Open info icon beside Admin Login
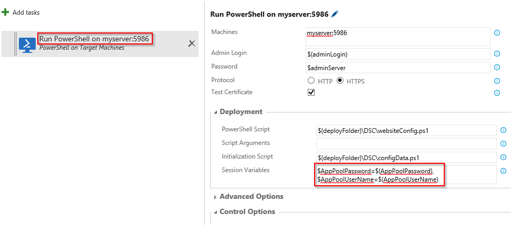Viewport: 511px width, 225px height. click(x=497, y=54)
